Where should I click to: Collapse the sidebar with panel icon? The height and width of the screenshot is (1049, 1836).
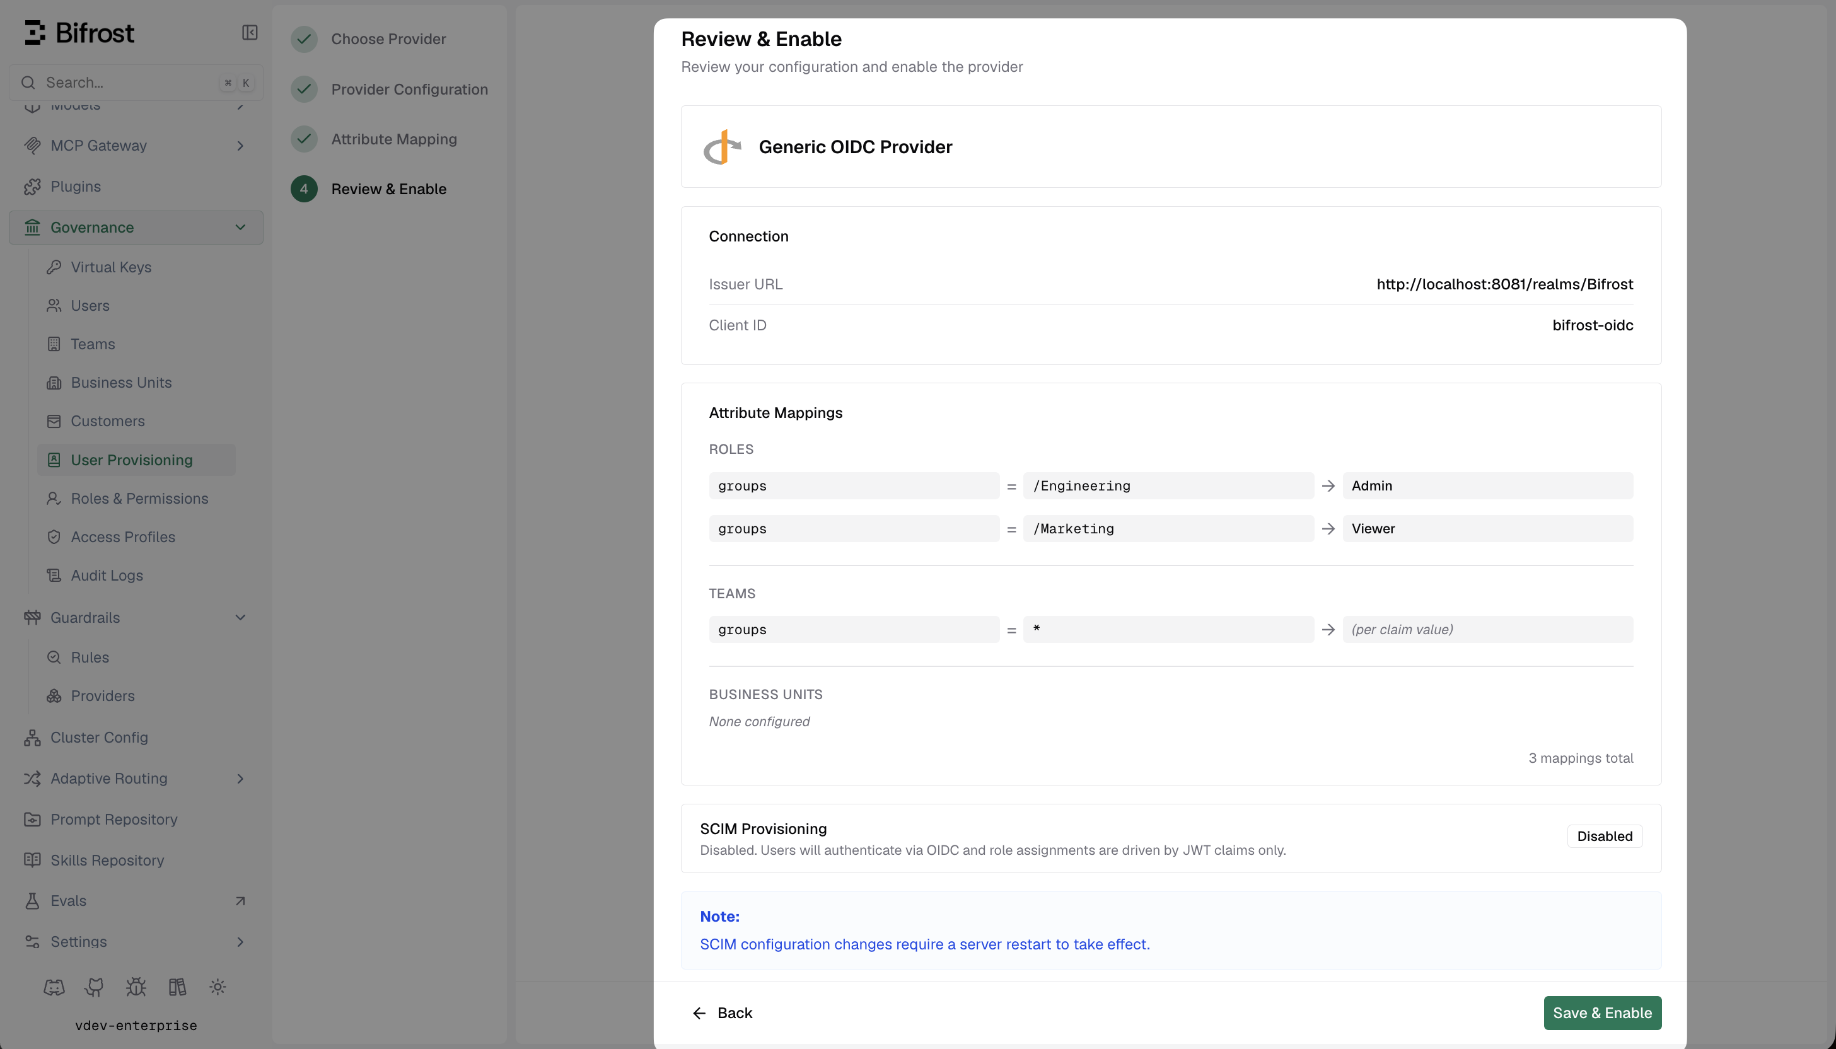[249, 32]
